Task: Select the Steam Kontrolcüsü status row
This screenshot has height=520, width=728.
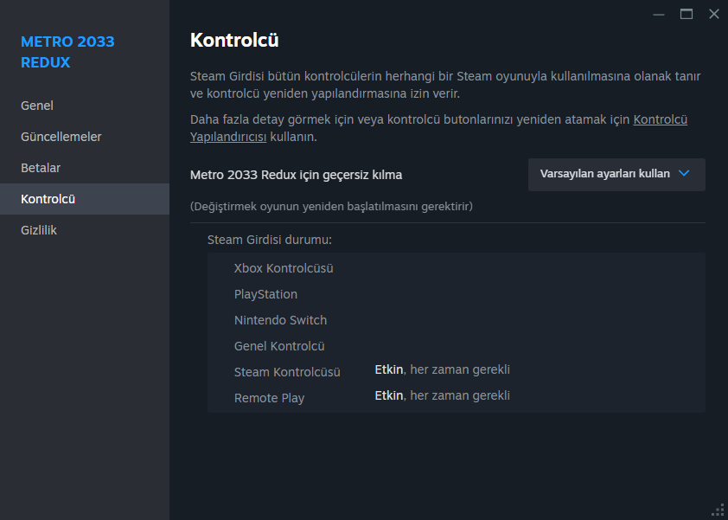Action: (287, 372)
